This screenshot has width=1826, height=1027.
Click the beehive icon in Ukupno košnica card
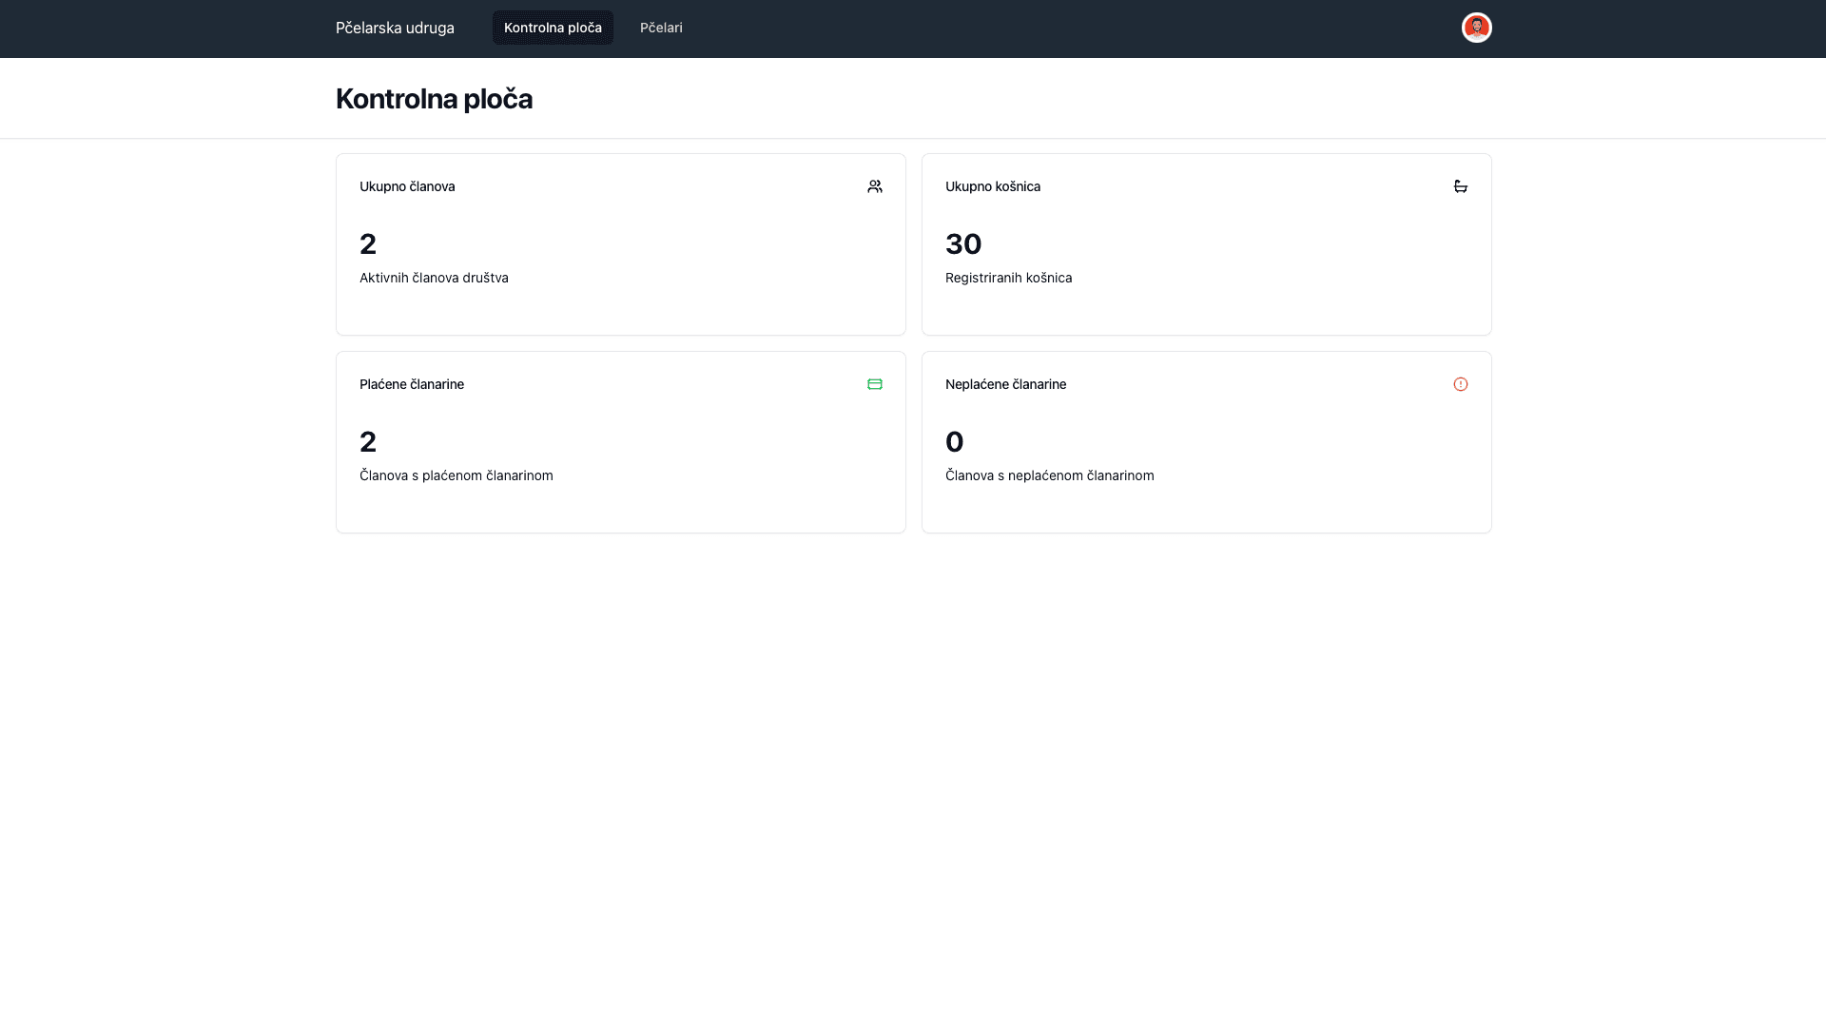(1461, 186)
